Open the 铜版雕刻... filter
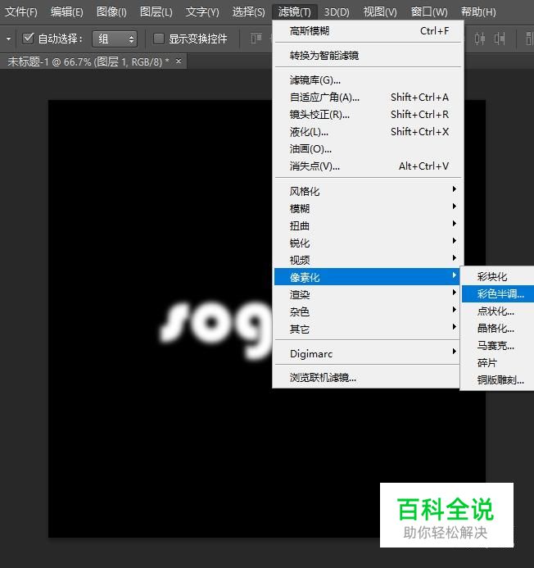This screenshot has width=534, height=568. (x=498, y=380)
